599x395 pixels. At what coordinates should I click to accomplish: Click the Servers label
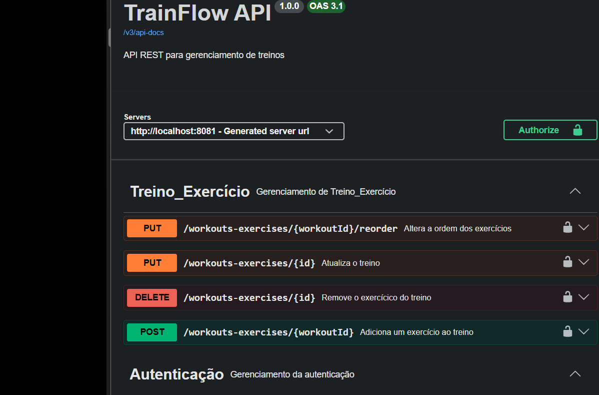pos(137,117)
